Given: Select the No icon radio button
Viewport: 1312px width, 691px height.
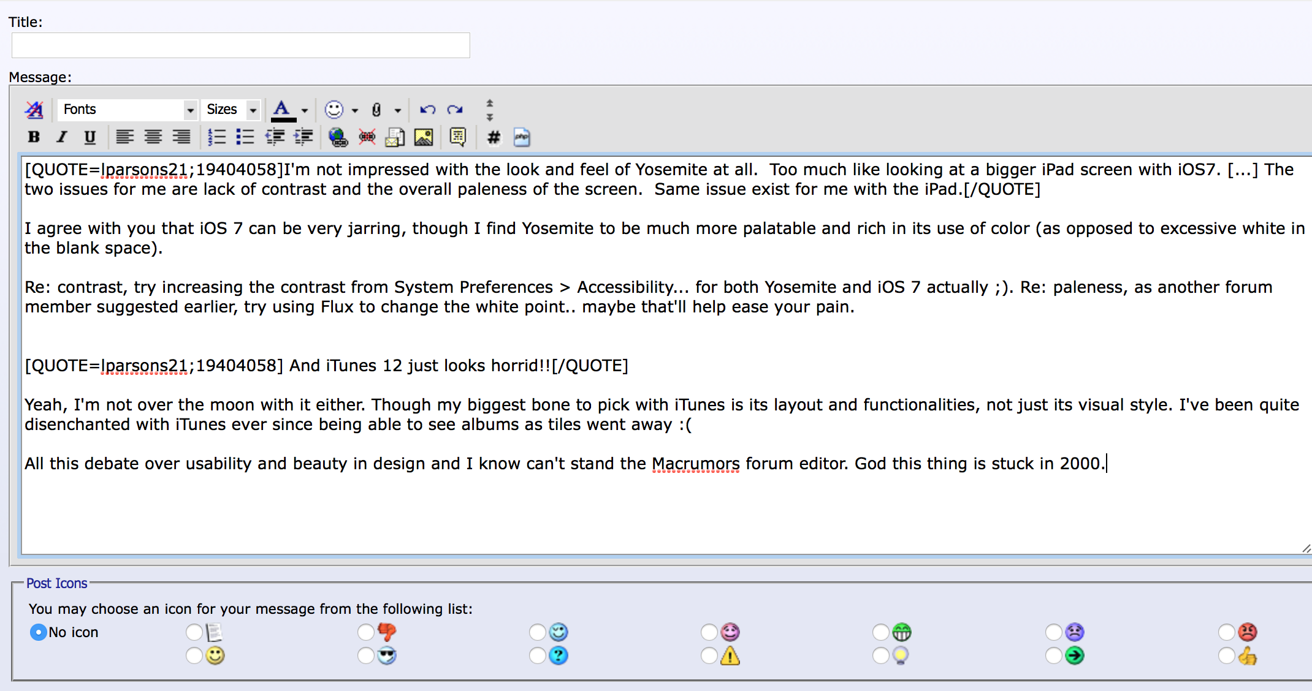Looking at the screenshot, I should (38, 632).
